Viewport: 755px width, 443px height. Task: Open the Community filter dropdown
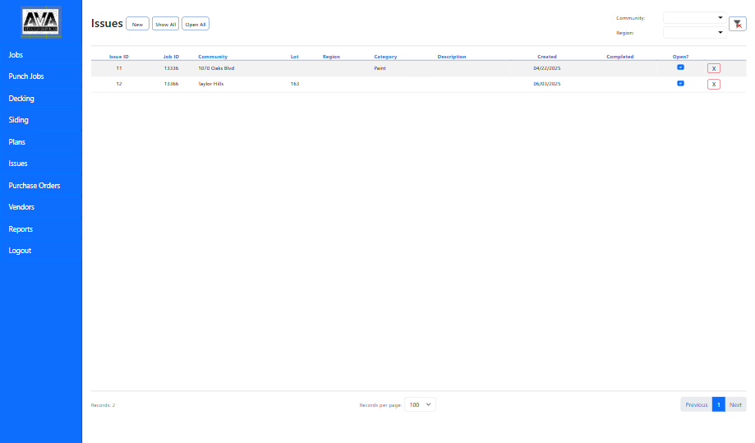694,17
